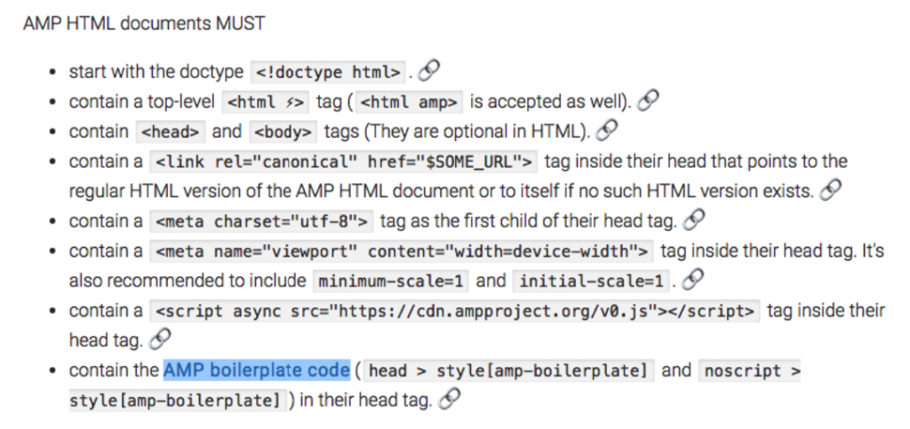Click the script async src code snippet
The width and height of the screenshot is (910, 429).
coord(455,312)
